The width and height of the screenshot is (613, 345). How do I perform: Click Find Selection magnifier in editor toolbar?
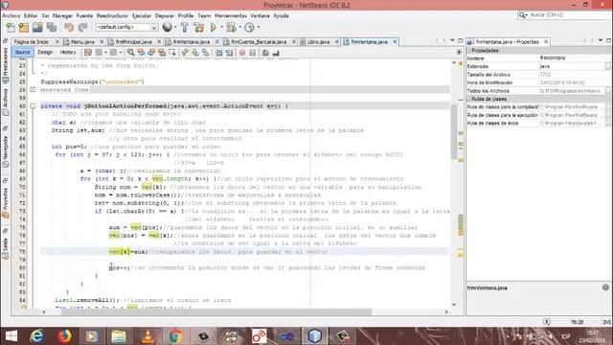(x=130, y=53)
